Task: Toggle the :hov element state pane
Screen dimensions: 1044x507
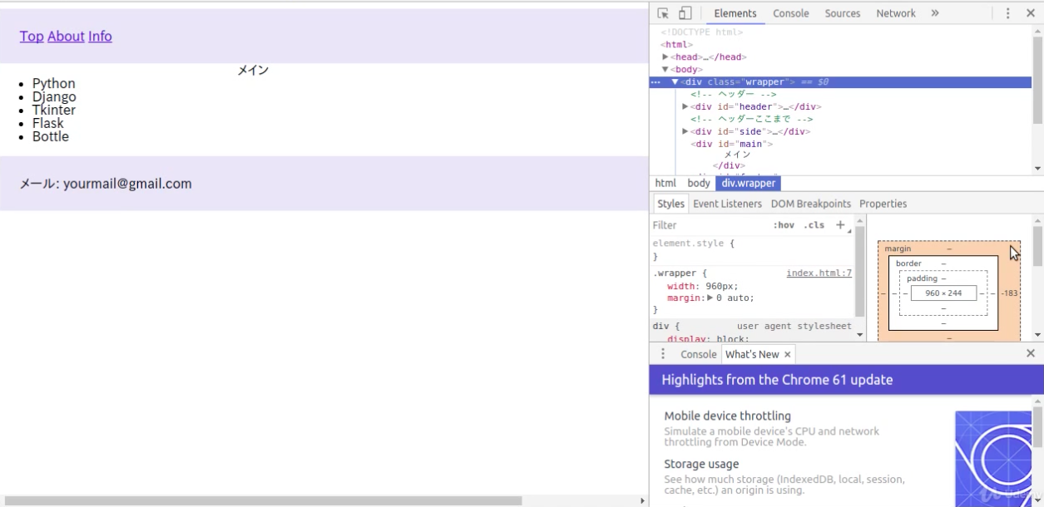Action: click(784, 225)
